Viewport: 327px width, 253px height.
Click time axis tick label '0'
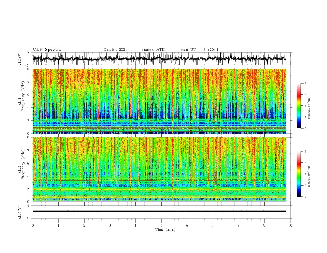tap(33, 225)
